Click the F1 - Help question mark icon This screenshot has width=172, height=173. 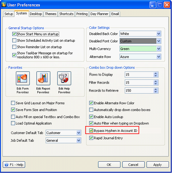point(6,165)
